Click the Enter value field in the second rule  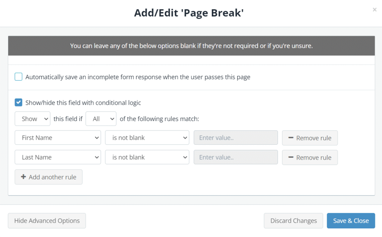(x=235, y=157)
